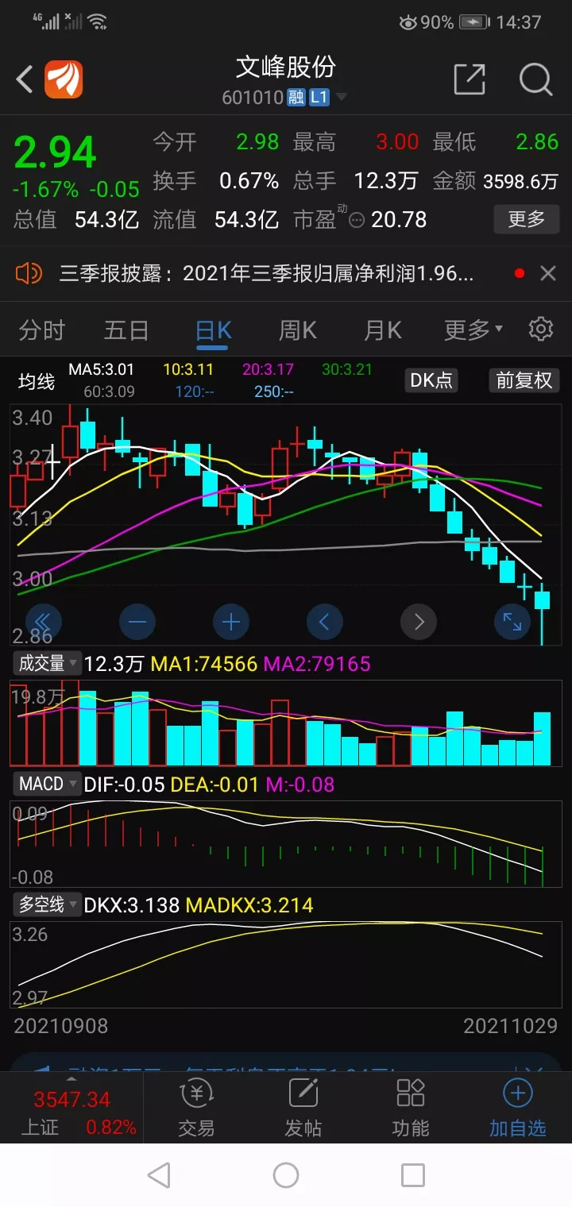Zoom in chart with plus button
Viewport: 572px width, 1207px height.
click(x=231, y=622)
